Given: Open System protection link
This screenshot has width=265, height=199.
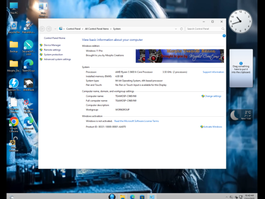Looking at the screenshot, I should click(x=54, y=55).
